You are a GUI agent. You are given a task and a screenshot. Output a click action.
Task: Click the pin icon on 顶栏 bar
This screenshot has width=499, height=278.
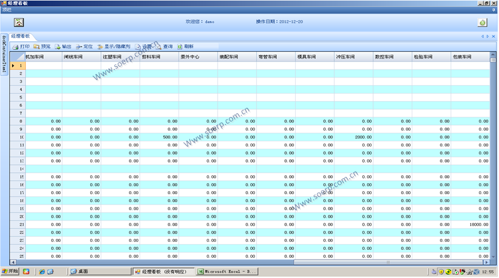(494, 10)
